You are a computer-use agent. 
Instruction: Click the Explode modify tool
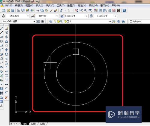pos(6,97)
